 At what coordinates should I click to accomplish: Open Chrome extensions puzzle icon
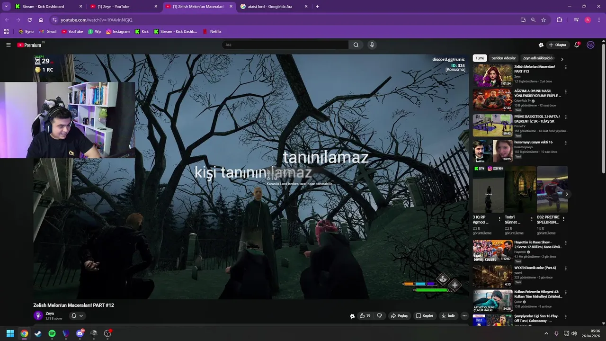click(x=560, y=20)
